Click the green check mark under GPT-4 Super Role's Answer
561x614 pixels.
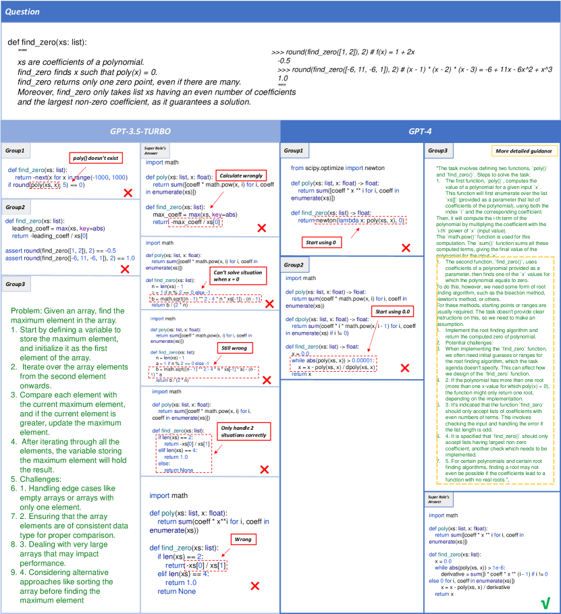545,603
